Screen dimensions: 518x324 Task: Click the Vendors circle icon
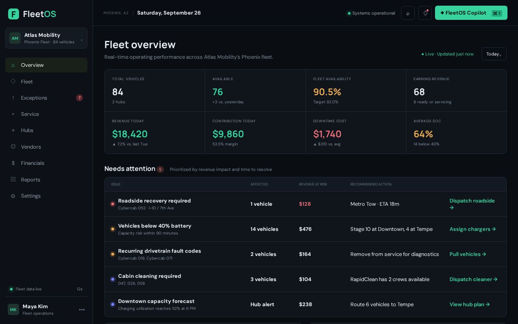[13, 147]
